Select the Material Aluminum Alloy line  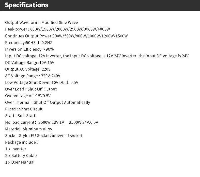coord(29,129)
